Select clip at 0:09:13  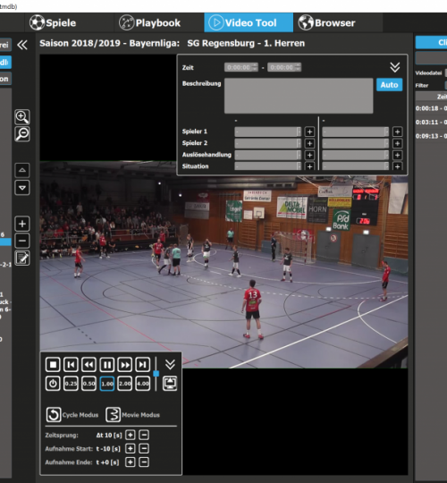point(431,136)
